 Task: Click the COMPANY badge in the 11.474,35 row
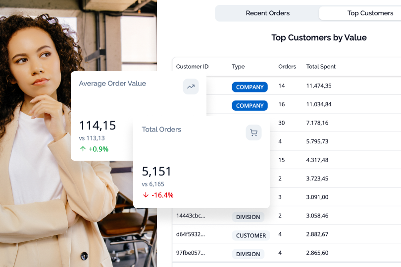[250, 87]
